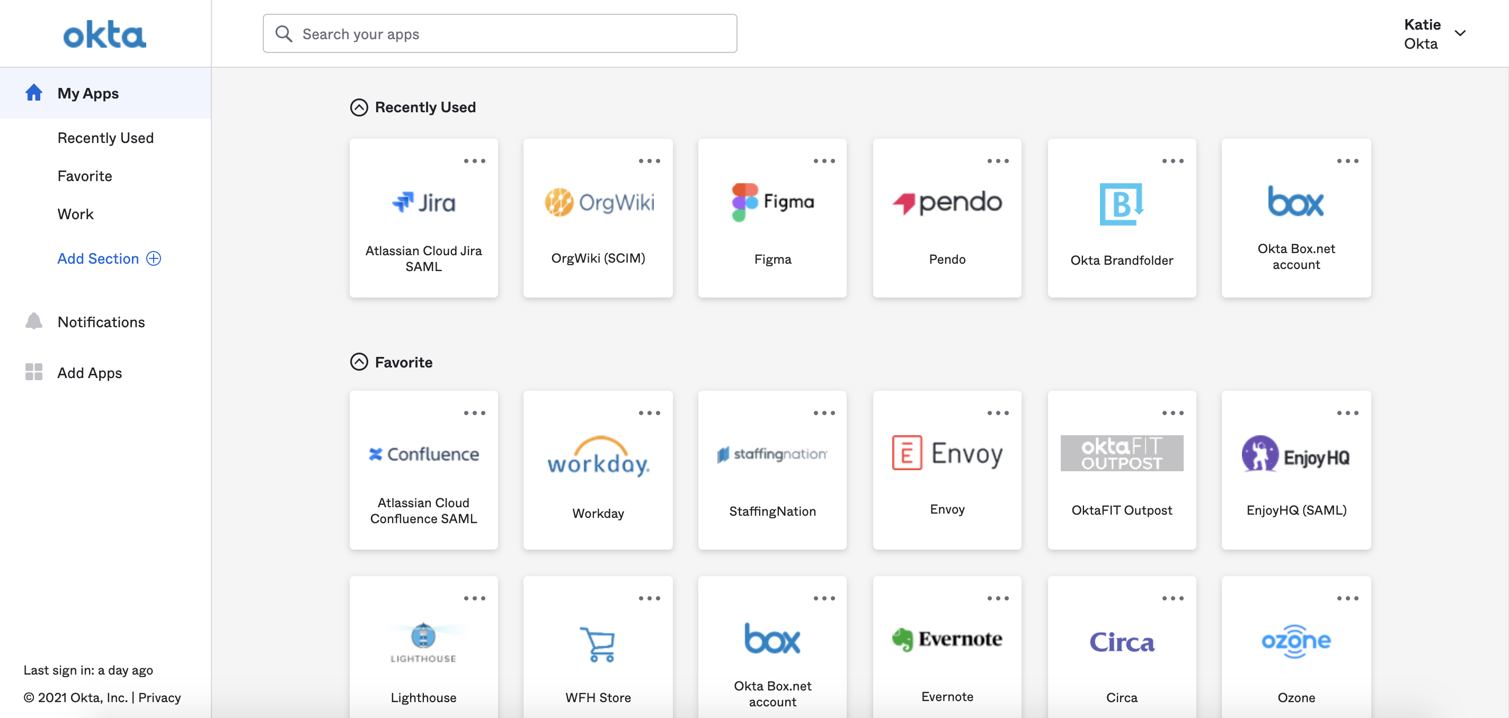View Notifications in sidebar
This screenshot has height=718, width=1509.
pos(101,321)
